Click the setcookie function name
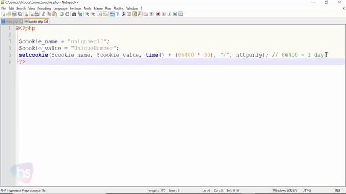The image size is (346, 194). click(34, 55)
